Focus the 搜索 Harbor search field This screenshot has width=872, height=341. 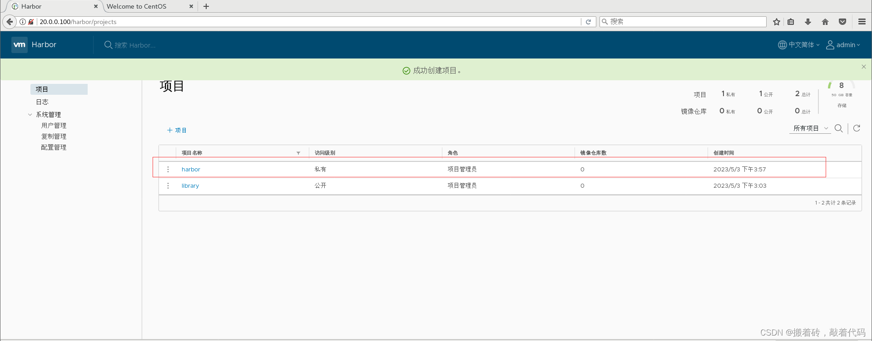135,45
